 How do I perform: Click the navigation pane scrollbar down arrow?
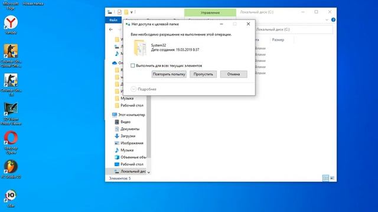pos(148,172)
